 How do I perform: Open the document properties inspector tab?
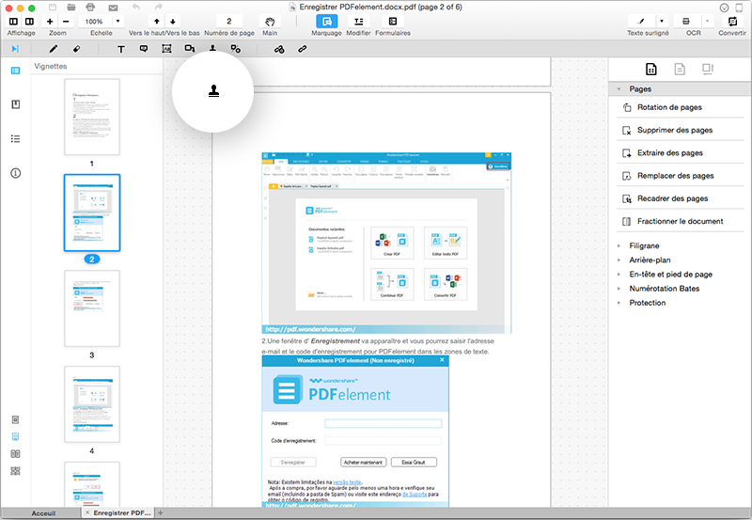click(680, 70)
